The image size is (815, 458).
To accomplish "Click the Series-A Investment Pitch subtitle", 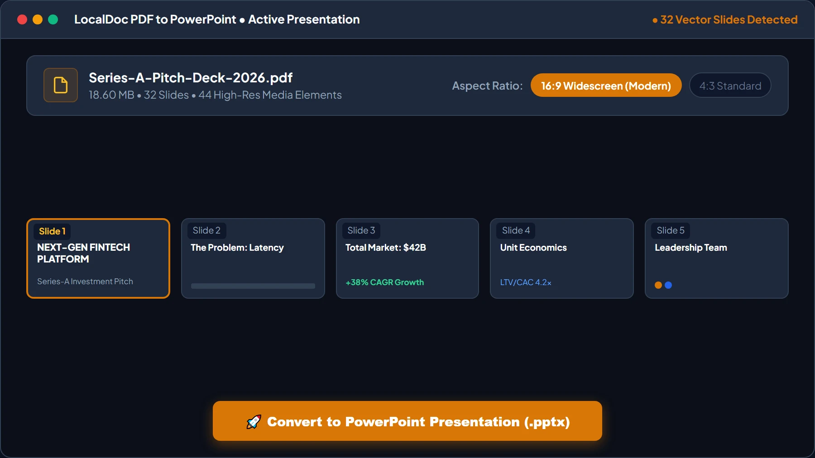I will click(x=85, y=281).
